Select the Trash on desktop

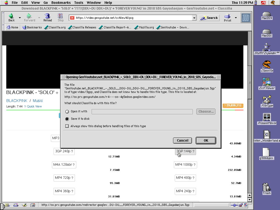(267, 189)
